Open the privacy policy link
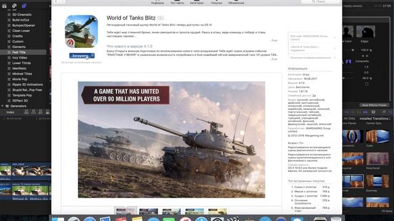 coord(312,58)
